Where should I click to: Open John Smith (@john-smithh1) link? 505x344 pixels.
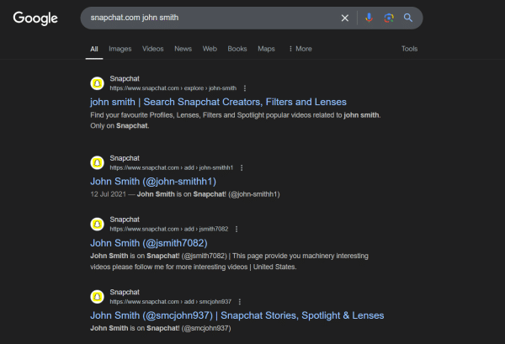tap(153, 182)
